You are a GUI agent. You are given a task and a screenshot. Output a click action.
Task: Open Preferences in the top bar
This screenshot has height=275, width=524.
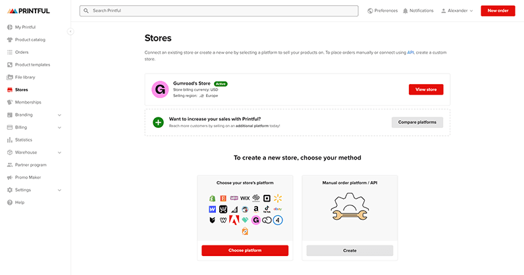pyautogui.click(x=382, y=11)
